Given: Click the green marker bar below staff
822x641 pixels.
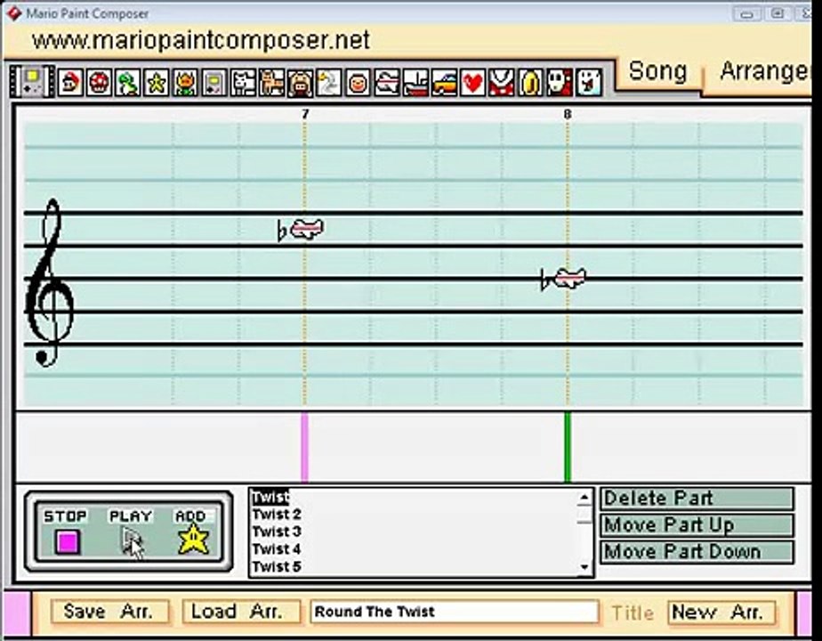Looking at the screenshot, I should [x=568, y=448].
